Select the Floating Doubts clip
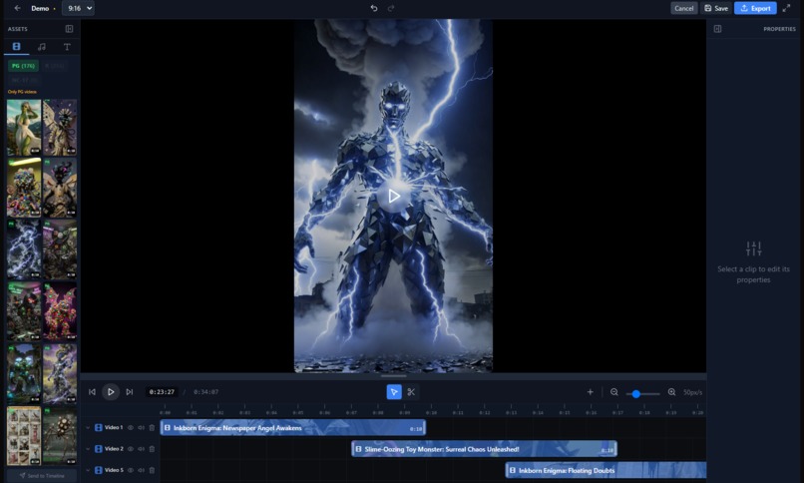 (605, 470)
